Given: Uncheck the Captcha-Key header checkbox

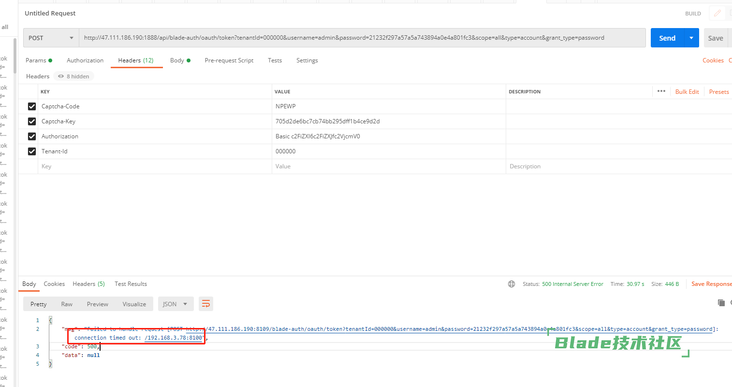Looking at the screenshot, I should pyautogui.click(x=32, y=121).
